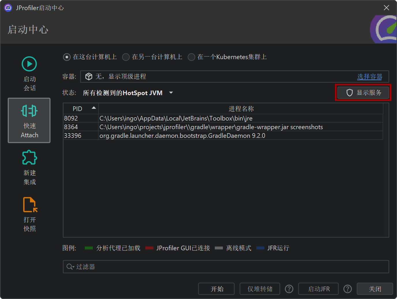Click the blue JFR运行 legend swatch
397x299 pixels.
tap(260, 248)
